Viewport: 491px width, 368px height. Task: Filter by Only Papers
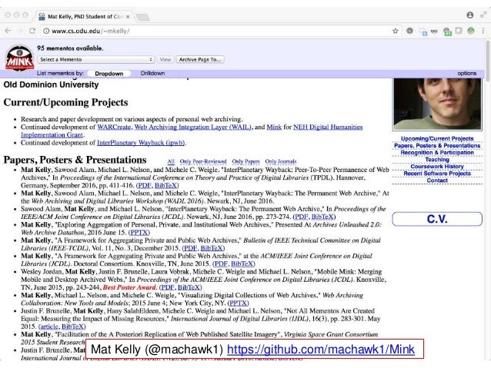point(245,161)
